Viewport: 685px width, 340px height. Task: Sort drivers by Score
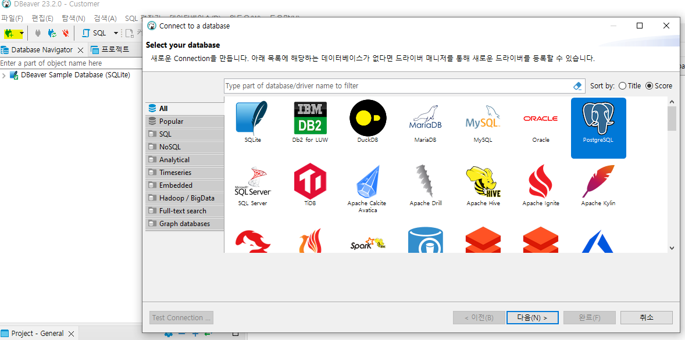[x=659, y=86]
